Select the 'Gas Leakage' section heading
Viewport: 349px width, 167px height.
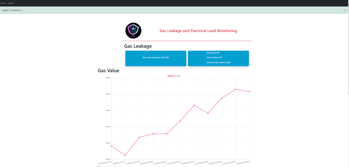coord(138,46)
